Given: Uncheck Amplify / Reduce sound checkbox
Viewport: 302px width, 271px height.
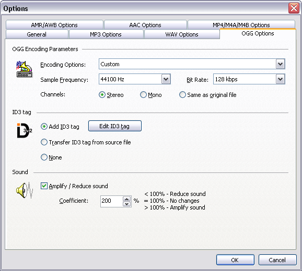Looking at the screenshot, I should [44, 186].
